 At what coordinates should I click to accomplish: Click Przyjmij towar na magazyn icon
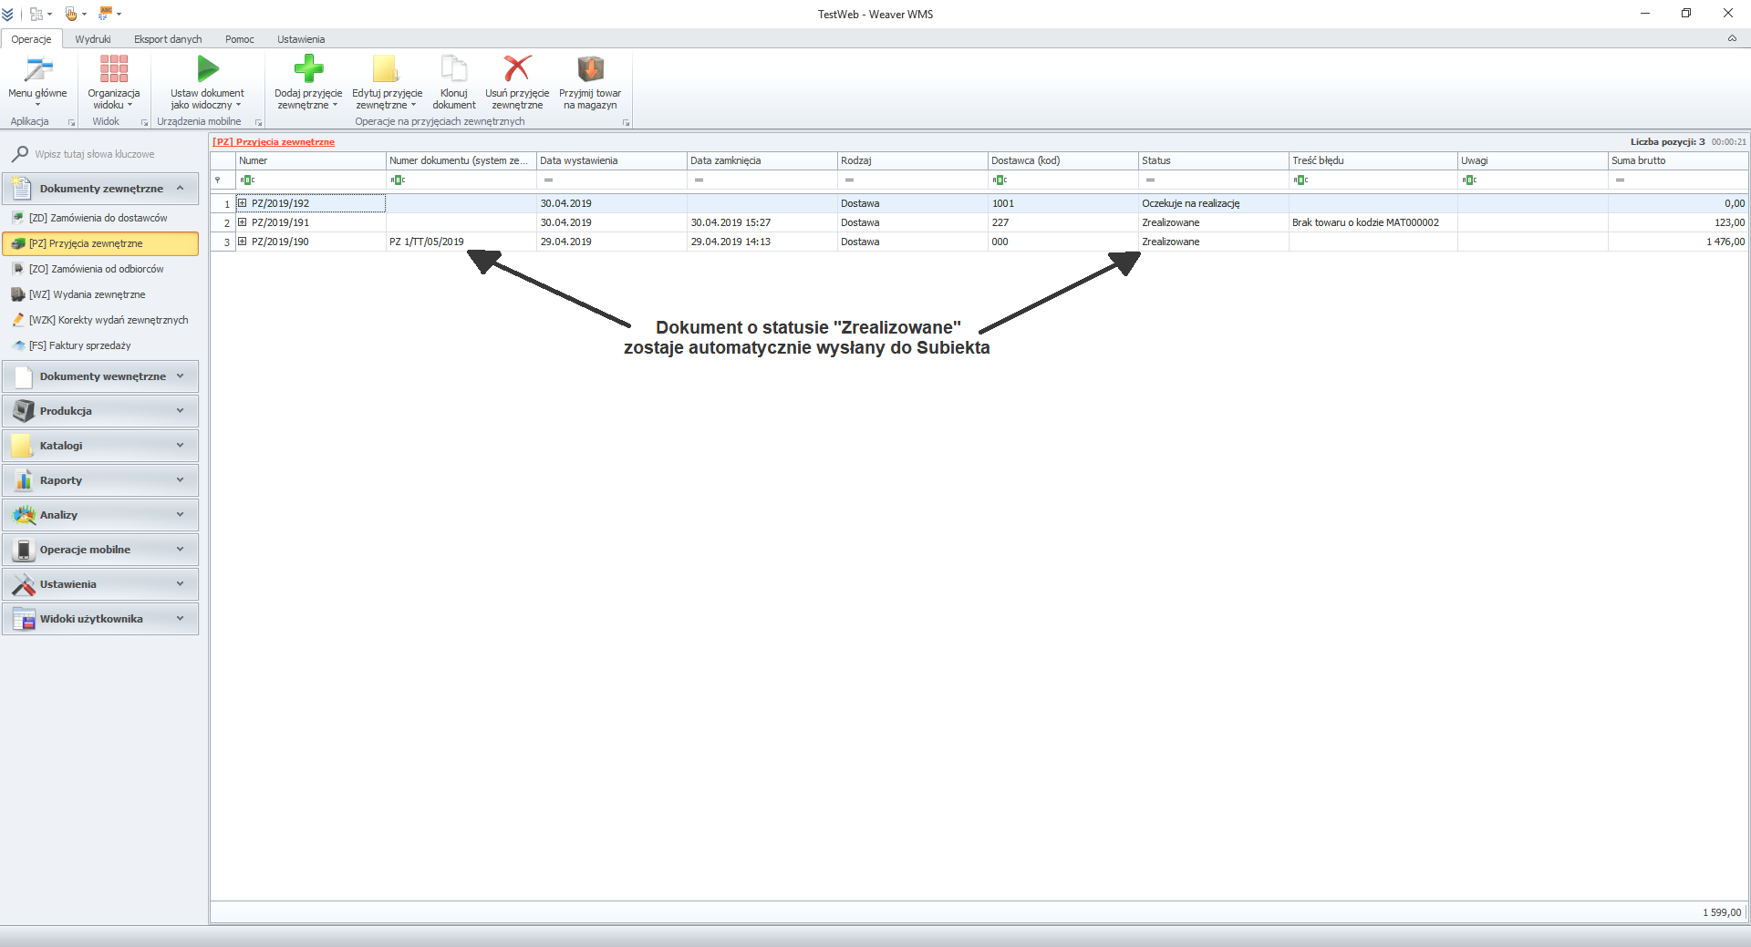[x=590, y=69]
